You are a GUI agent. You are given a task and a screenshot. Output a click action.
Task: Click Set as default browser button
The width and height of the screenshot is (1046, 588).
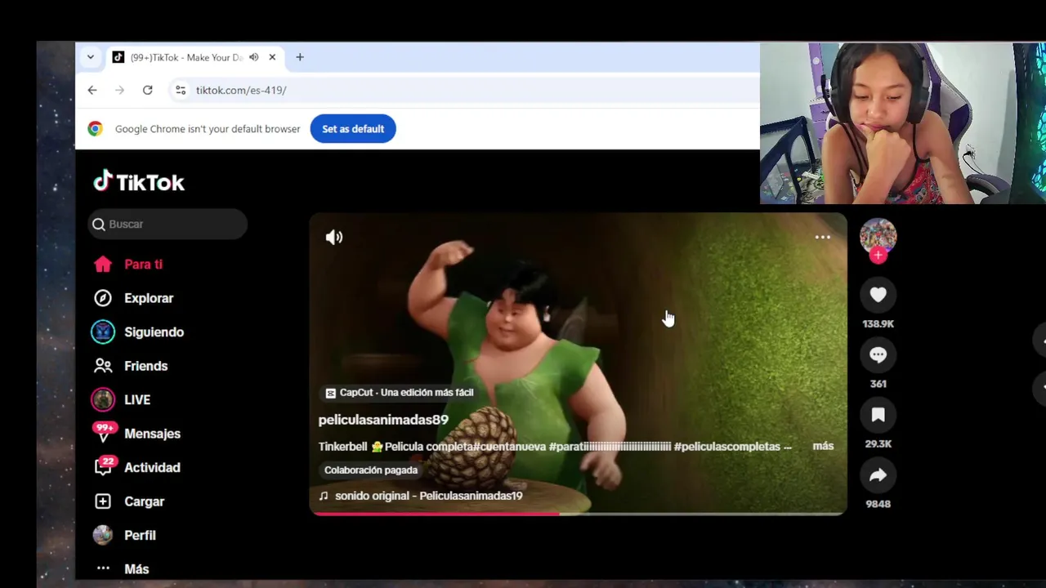353,129
